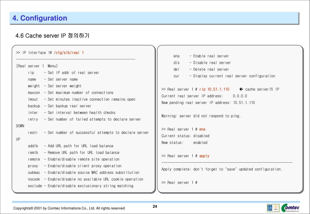Click the red 'apply' command

pos(204,156)
